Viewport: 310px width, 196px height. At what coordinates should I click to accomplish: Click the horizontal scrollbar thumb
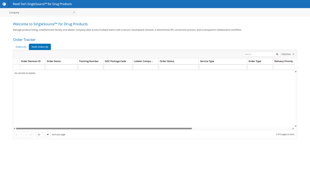tap(104, 128)
